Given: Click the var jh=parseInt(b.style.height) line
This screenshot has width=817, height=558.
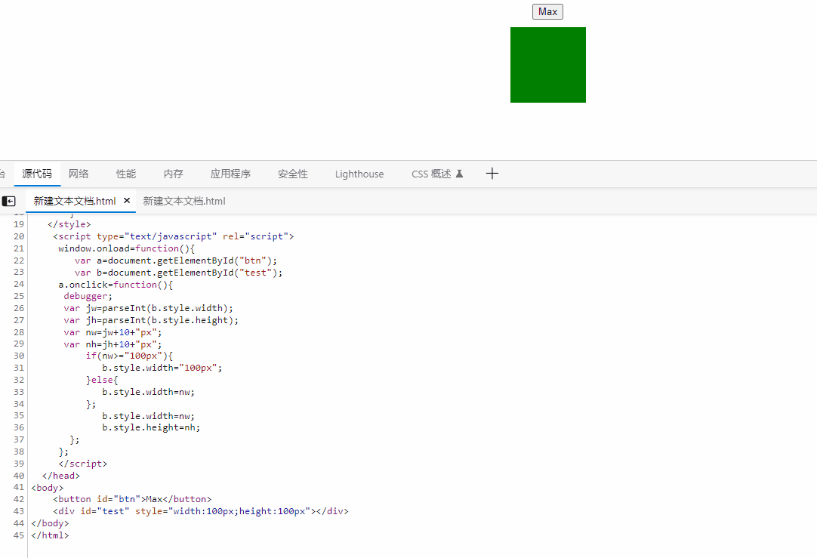Looking at the screenshot, I should (151, 320).
